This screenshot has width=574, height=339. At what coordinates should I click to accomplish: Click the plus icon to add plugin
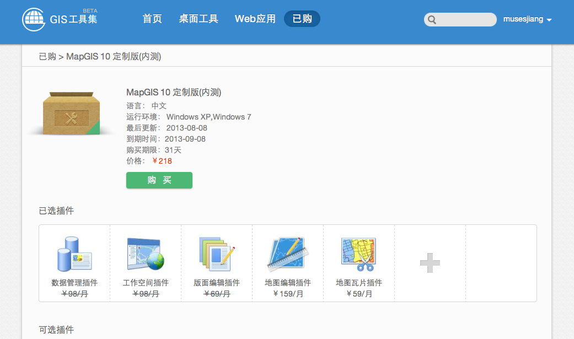click(430, 263)
